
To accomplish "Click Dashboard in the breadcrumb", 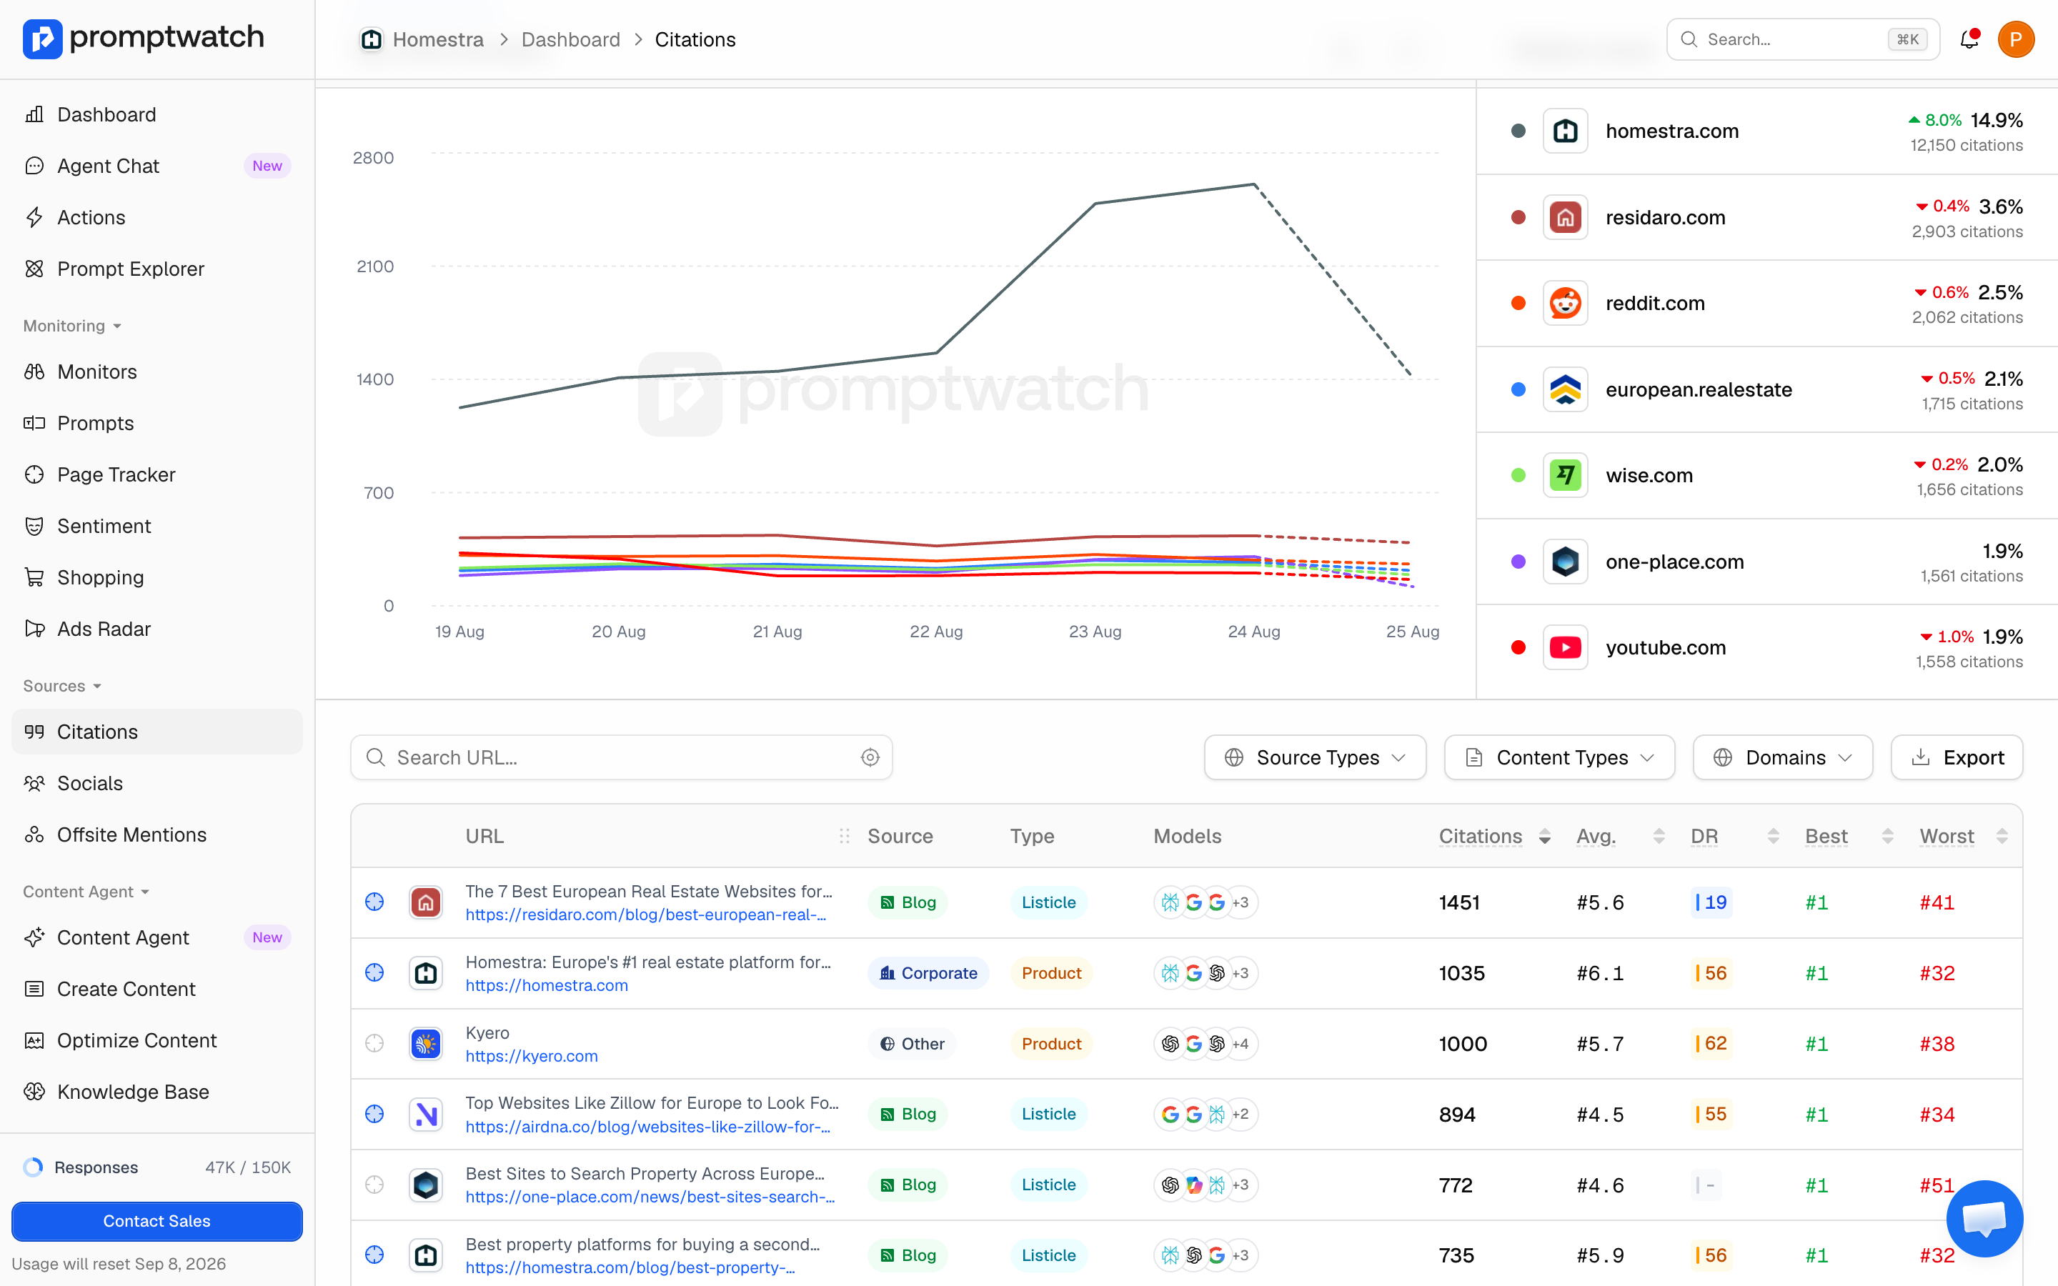I will [571, 39].
